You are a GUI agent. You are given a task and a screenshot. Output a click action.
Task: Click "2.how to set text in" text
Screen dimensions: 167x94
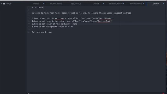(x=43, y=21)
